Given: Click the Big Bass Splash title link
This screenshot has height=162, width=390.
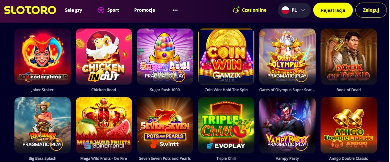Looking at the screenshot, I should (42, 158).
